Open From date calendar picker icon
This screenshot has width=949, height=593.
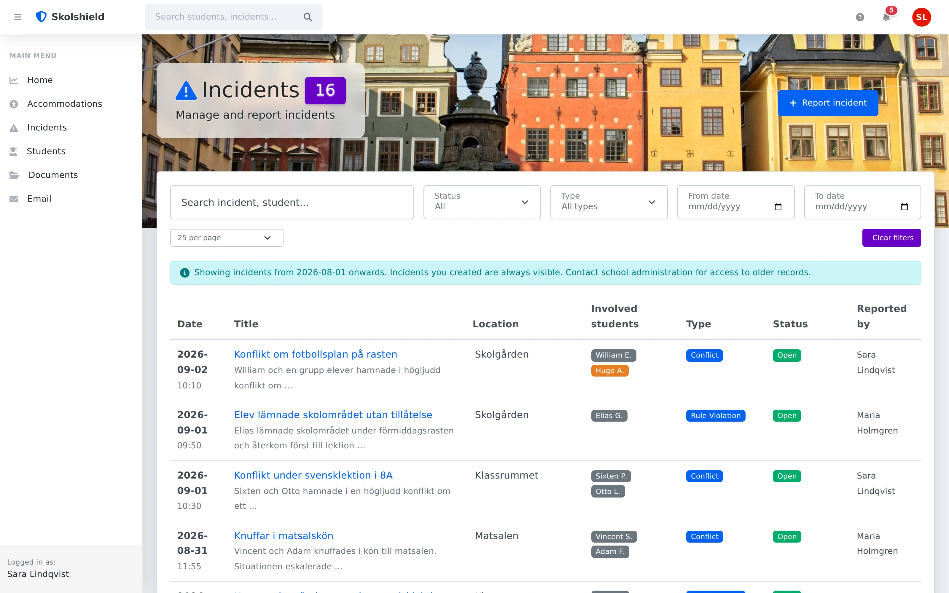778,207
